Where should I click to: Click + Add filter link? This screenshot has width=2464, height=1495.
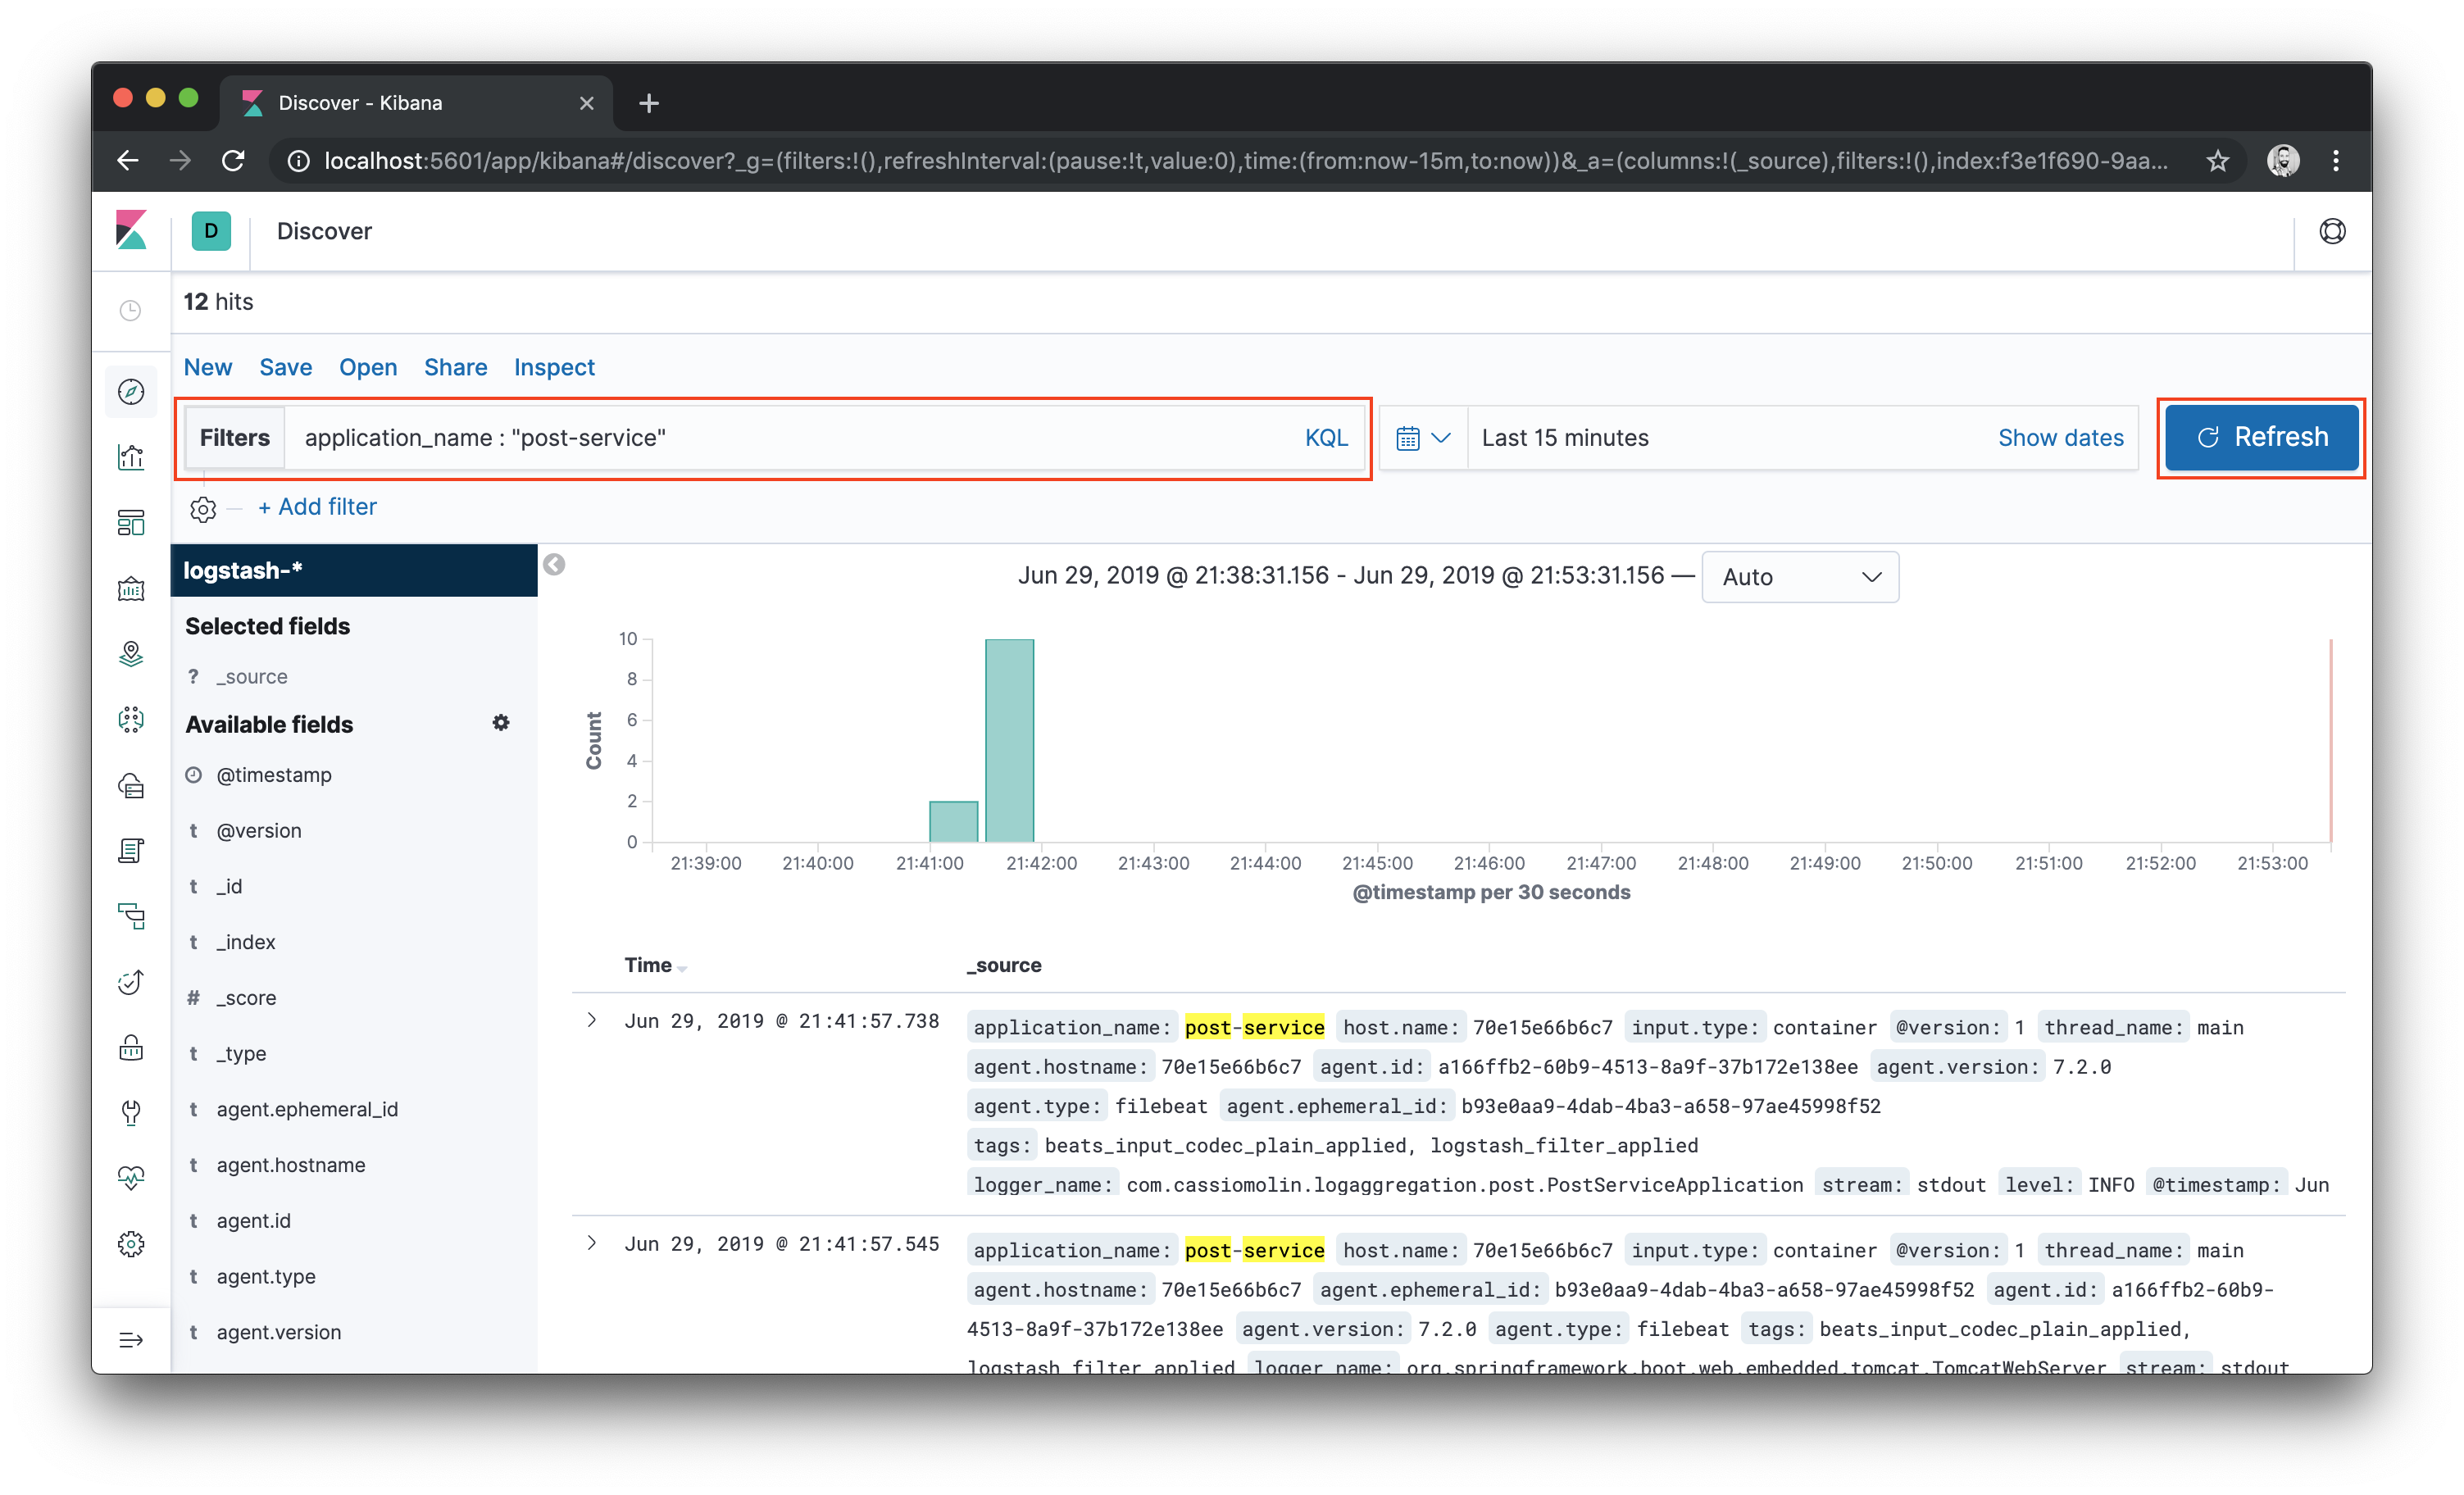(x=317, y=507)
